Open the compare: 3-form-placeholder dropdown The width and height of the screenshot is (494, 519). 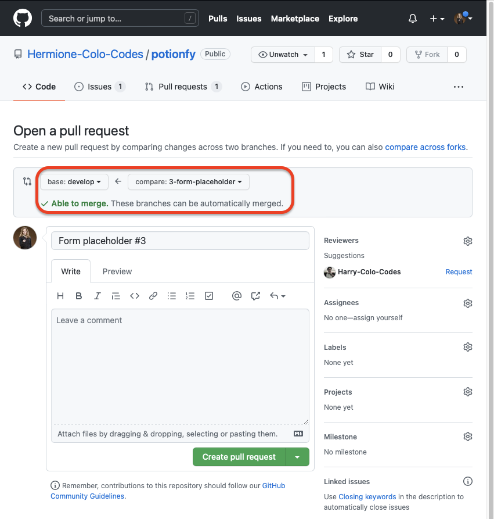(189, 182)
